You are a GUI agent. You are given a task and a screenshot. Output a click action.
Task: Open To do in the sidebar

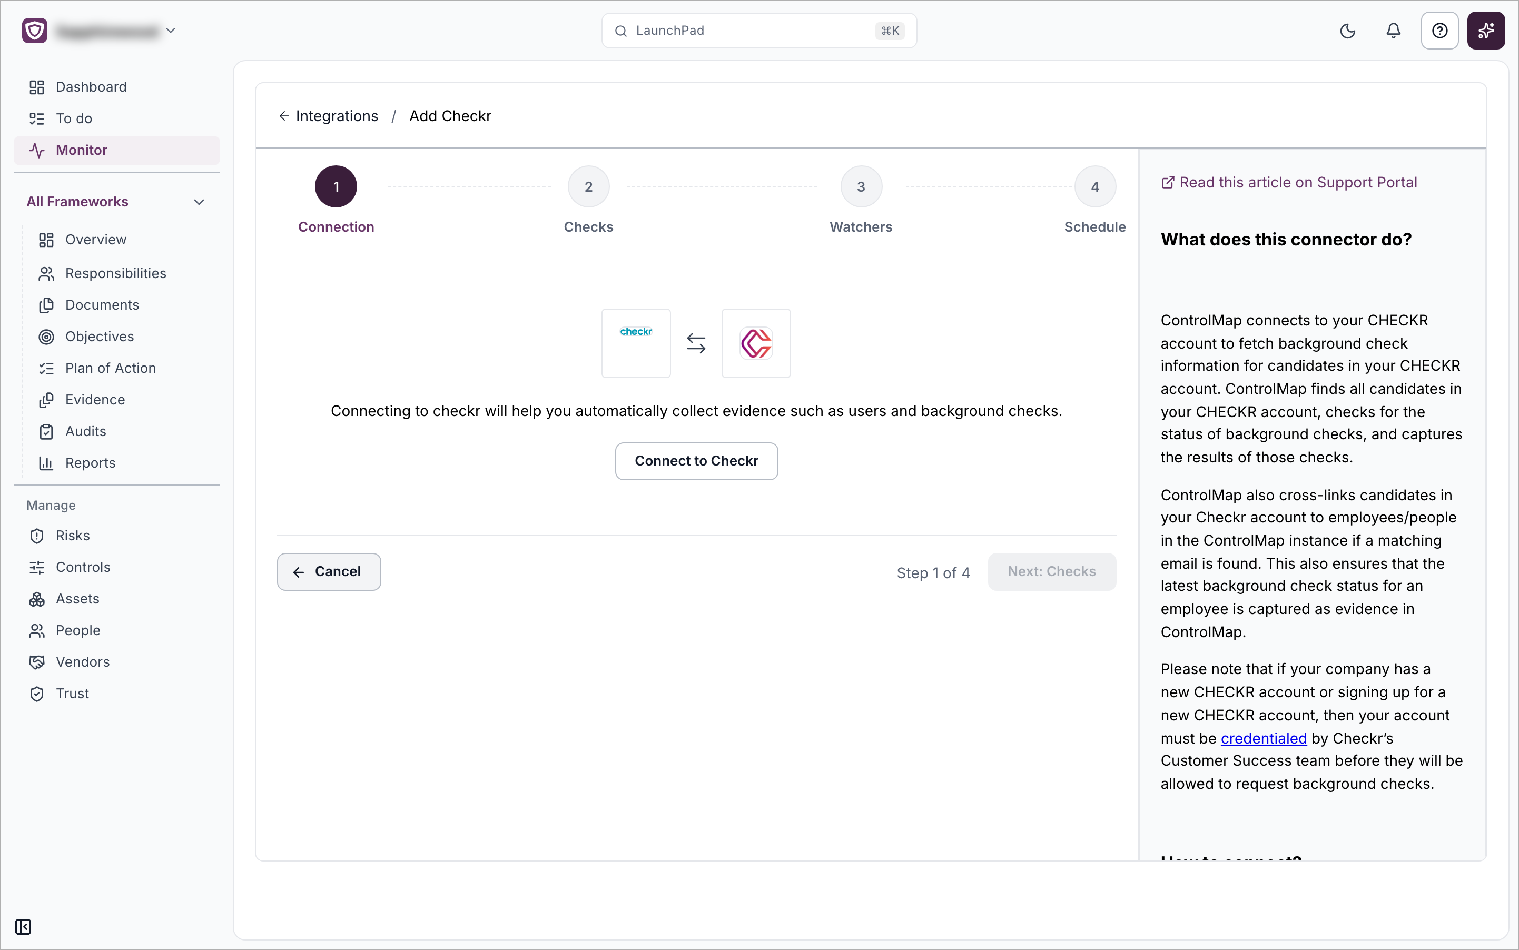point(117,118)
